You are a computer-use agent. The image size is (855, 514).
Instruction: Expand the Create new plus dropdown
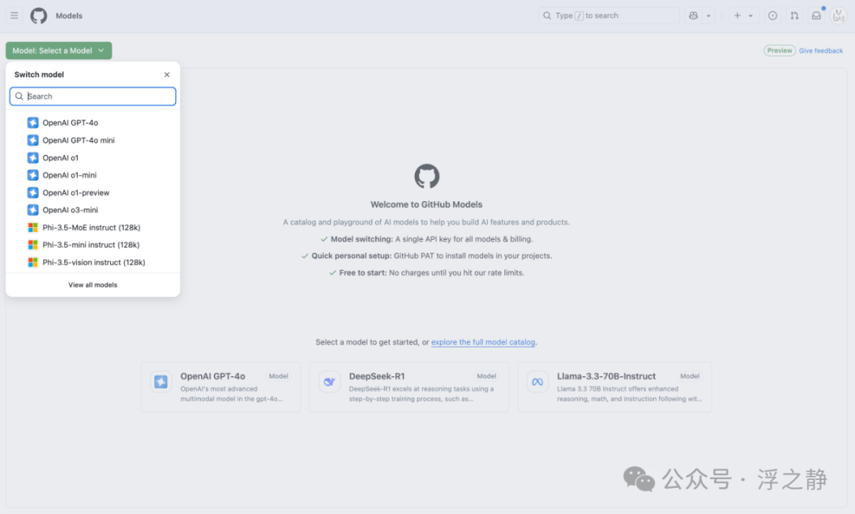(x=743, y=16)
